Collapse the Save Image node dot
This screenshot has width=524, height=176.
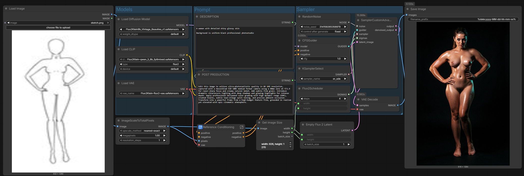(x=407, y=9)
